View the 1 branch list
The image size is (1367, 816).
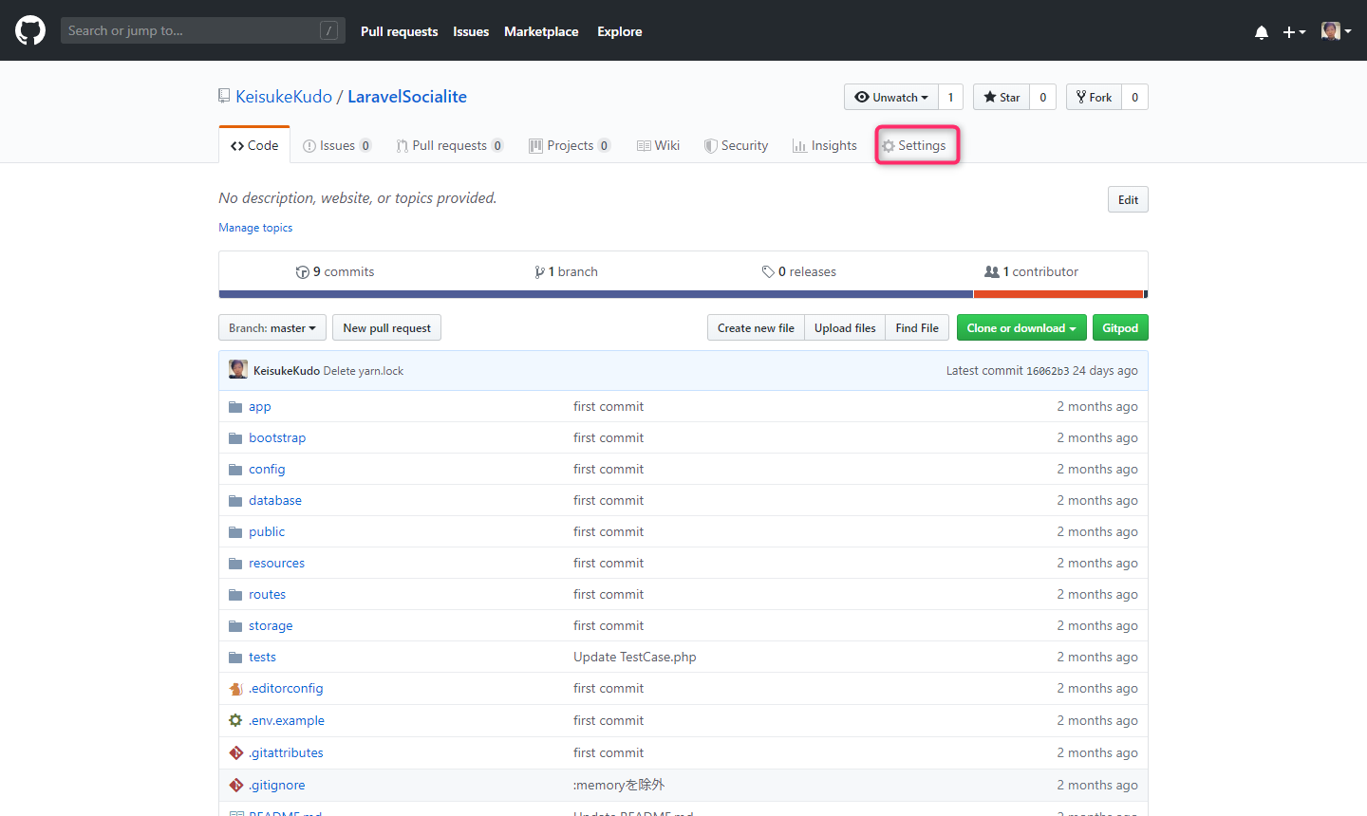(566, 271)
